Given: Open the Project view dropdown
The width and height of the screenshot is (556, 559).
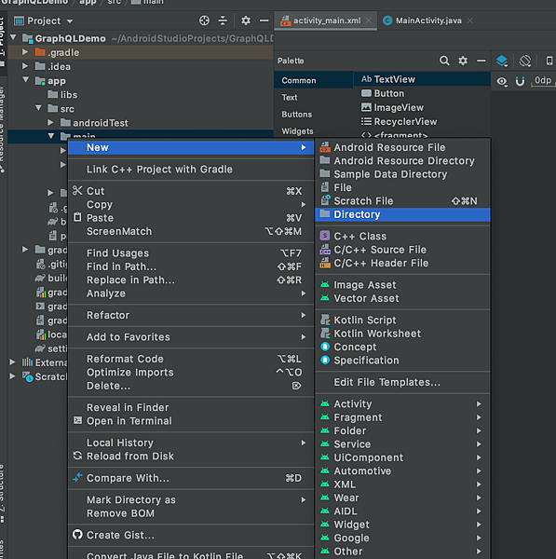Looking at the screenshot, I should point(70,21).
